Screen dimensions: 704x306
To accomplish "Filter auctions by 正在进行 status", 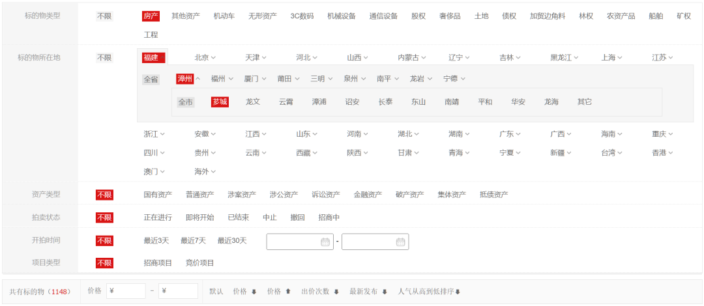I will [x=158, y=217].
